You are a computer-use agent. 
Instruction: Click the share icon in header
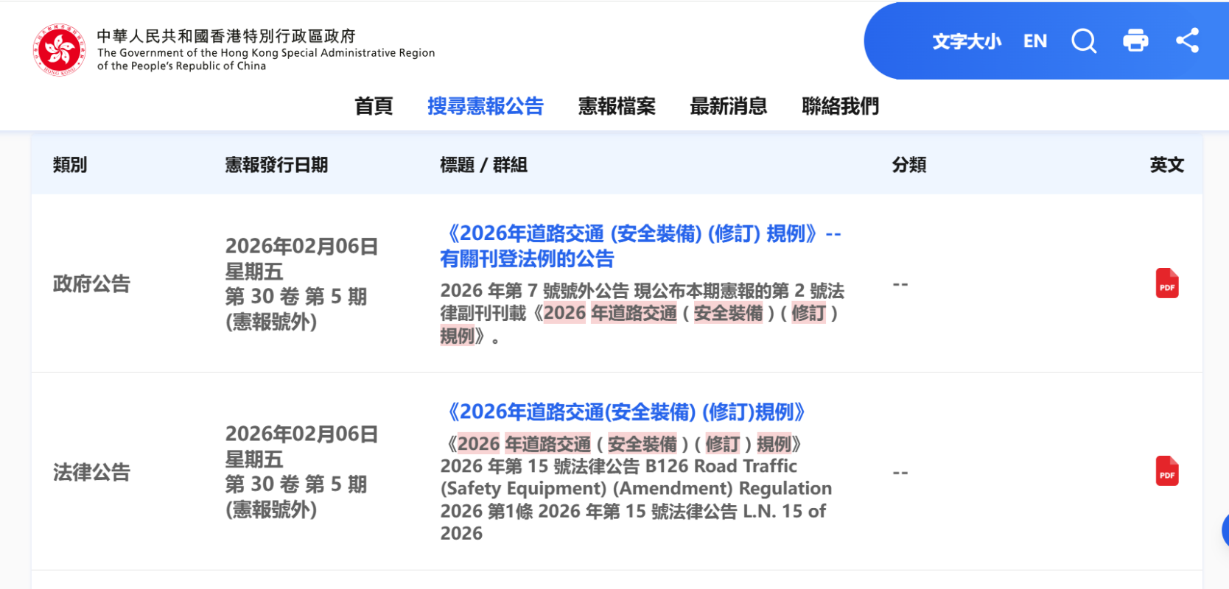tap(1187, 40)
